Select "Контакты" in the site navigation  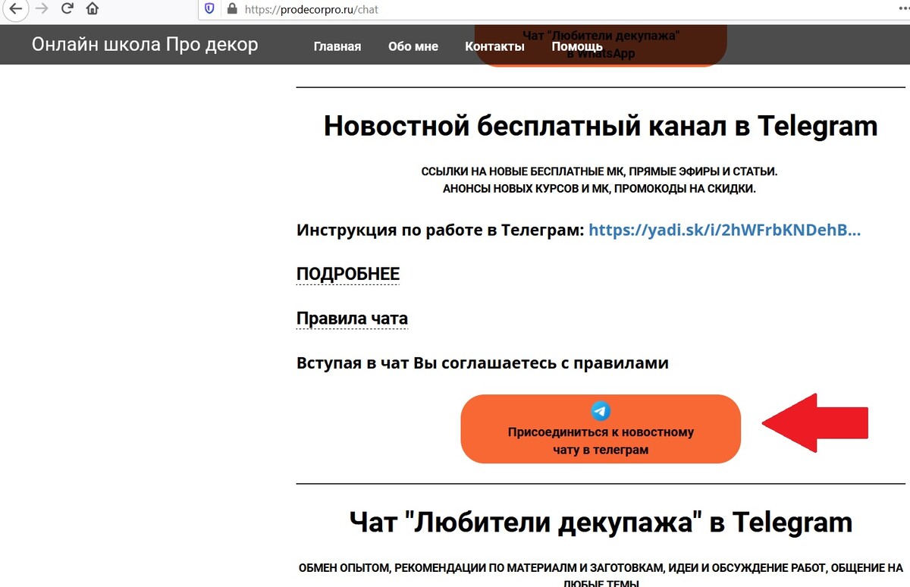(x=494, y=46)
